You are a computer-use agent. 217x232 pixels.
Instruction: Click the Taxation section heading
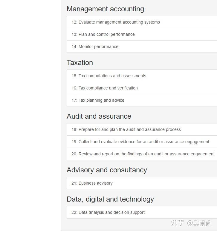tap(80, 63)
